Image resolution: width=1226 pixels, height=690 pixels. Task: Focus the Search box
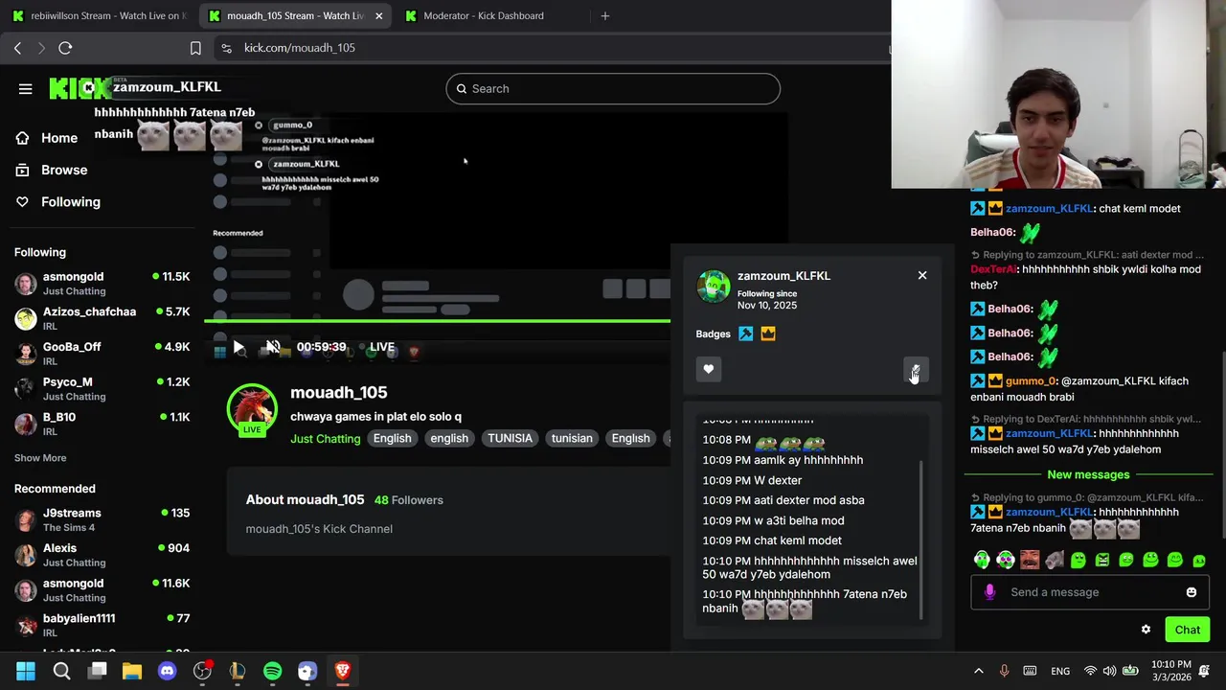point(613,88)
